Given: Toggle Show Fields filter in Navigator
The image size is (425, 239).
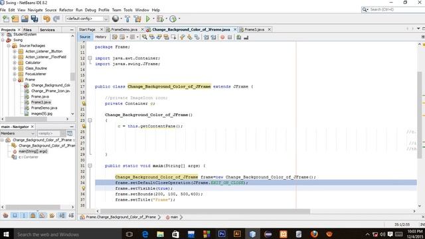Looking at the screenshot, I should tap(15, 215).
